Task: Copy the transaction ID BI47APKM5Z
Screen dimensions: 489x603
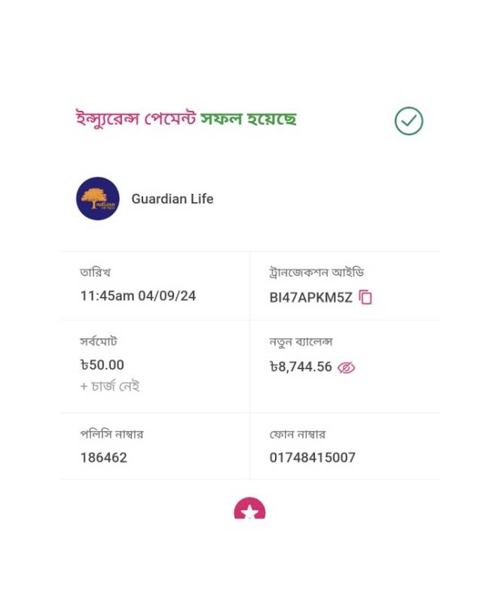Action: (365, 297)
